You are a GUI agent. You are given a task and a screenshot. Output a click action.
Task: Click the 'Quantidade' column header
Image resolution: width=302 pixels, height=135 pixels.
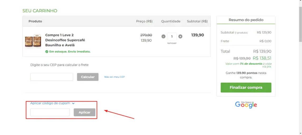171,21
